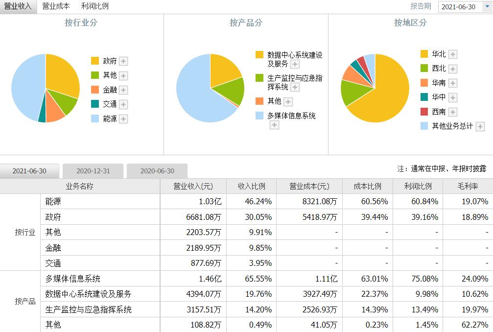Click the 按行业 row group label
This screenshot has height=332, width=493.
point(25,232)
